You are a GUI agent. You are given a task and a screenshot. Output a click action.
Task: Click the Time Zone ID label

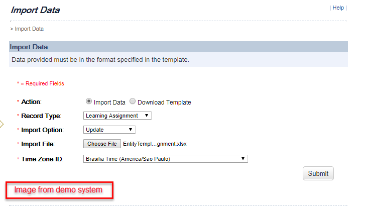coord(42,159)
